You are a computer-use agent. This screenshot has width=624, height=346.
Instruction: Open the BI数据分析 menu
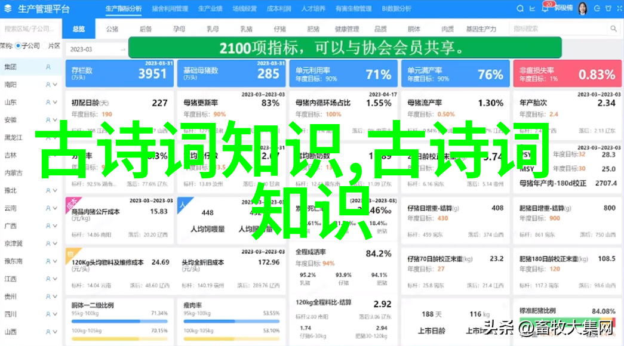(396, 8)
